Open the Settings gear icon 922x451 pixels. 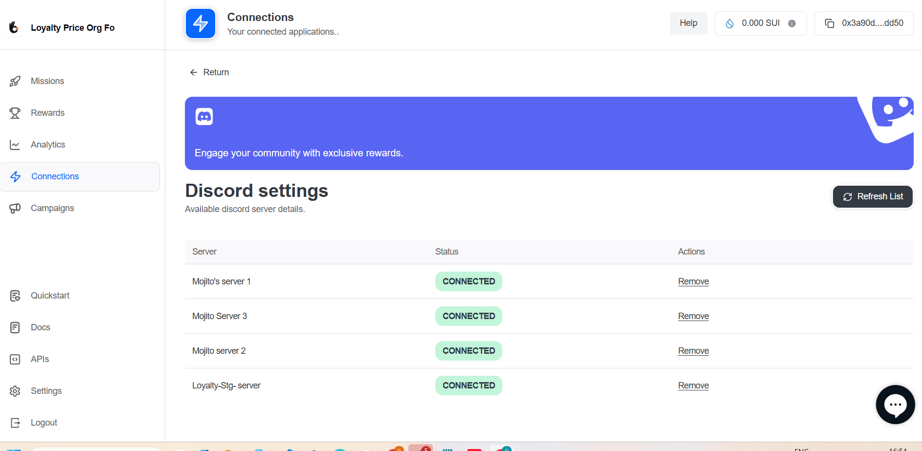15,391
